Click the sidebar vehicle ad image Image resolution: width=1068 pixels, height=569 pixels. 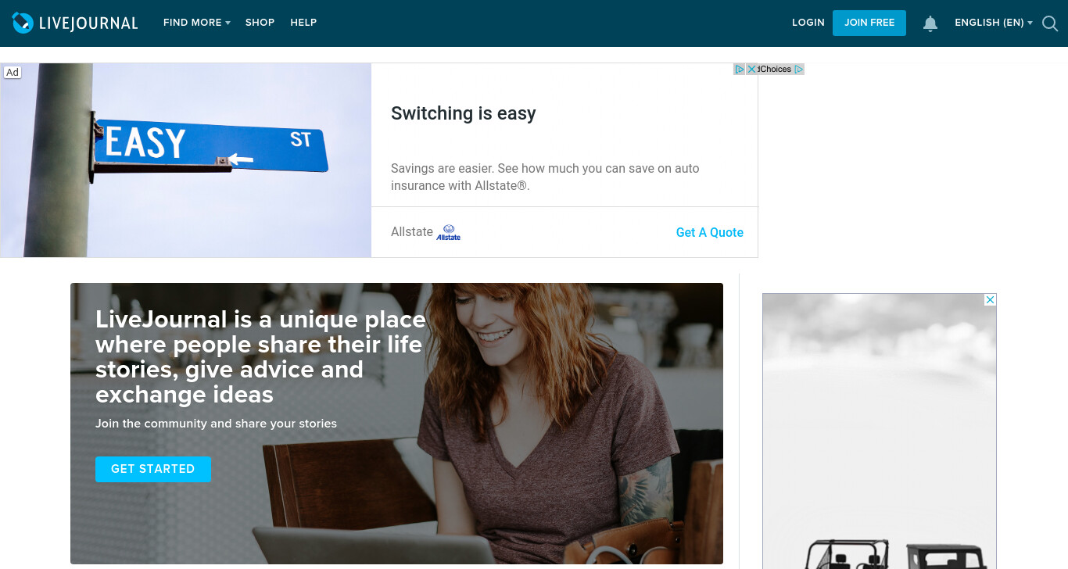[x=880, y=431]
